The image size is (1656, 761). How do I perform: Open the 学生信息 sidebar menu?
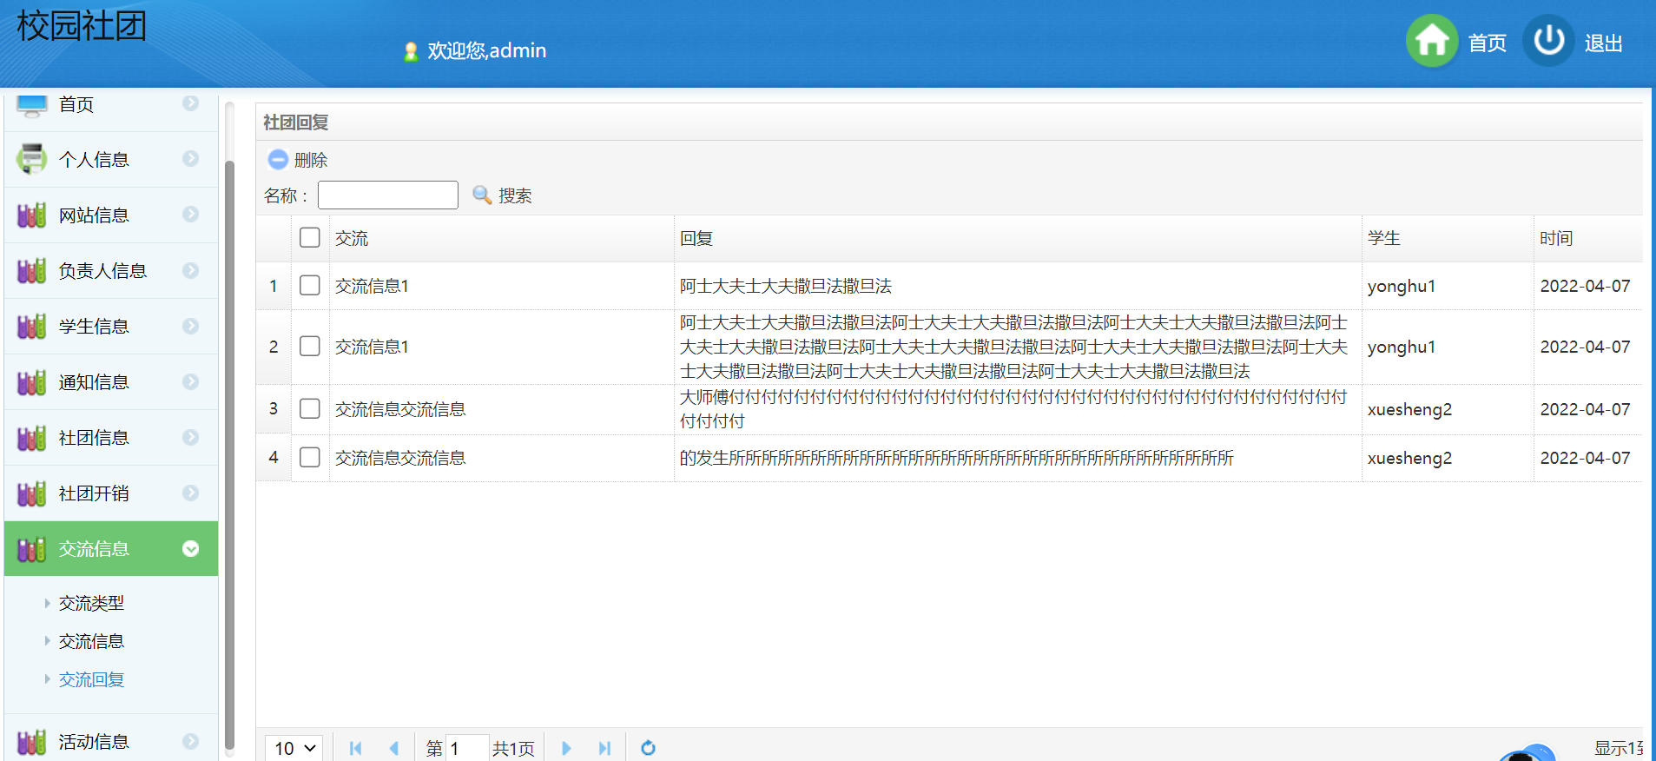pos(111,326)
